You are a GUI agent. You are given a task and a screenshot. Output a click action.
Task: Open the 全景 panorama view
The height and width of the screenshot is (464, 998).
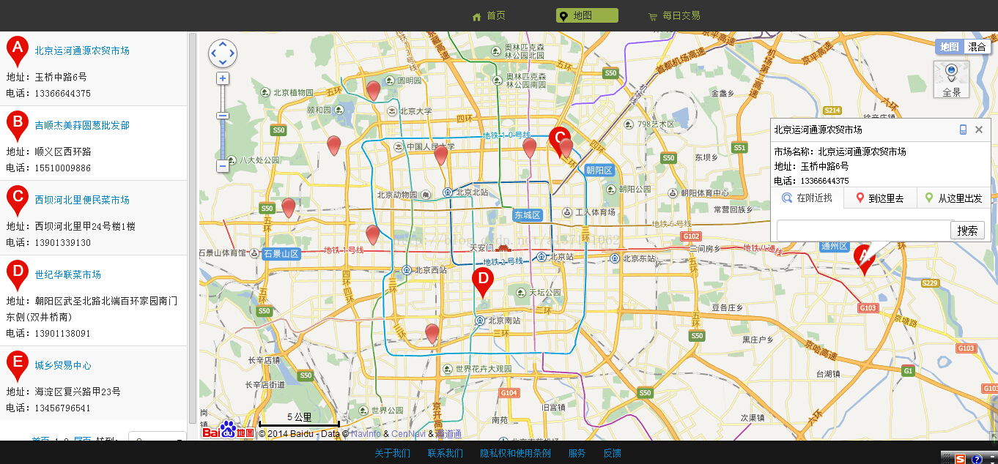point(951,79)
